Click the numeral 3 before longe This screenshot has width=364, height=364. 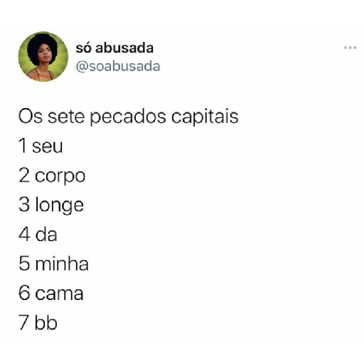click(24, 205)
